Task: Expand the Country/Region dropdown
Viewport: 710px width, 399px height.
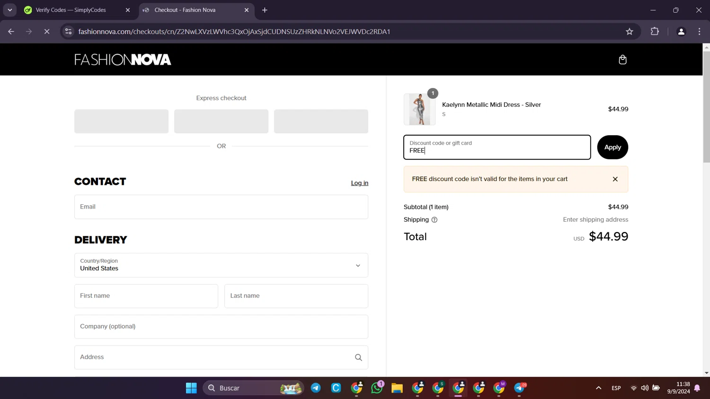Action: [221, 265]
